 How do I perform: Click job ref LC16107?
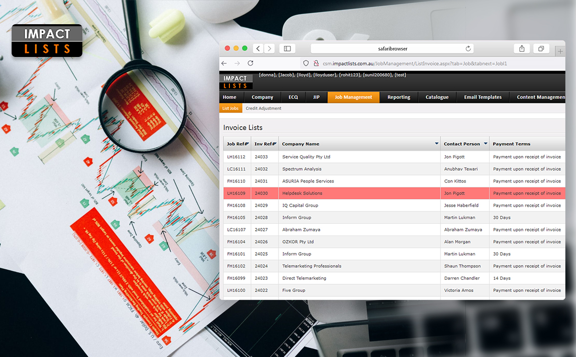coord(236,229)
